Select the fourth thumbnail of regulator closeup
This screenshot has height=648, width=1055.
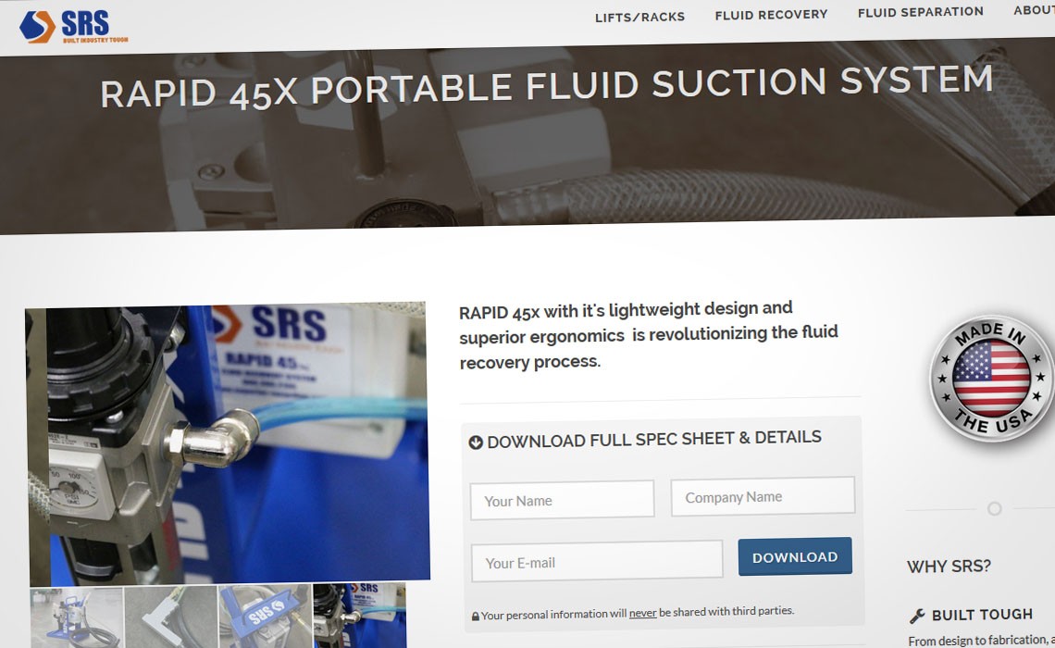coord(360,616)
